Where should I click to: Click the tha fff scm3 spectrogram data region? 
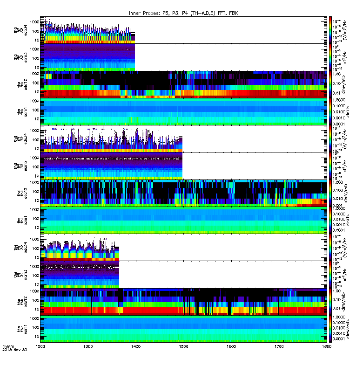pyautogui.click(x=87, y=57)
